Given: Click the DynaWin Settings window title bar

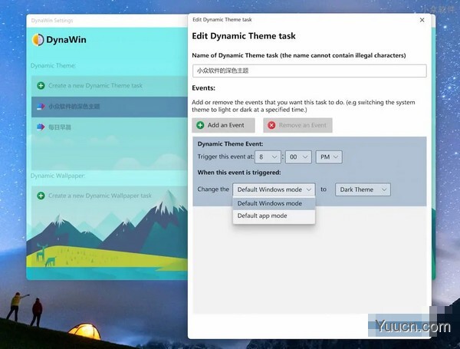Looking at the screenshot, I should click(x=92, y=20).
